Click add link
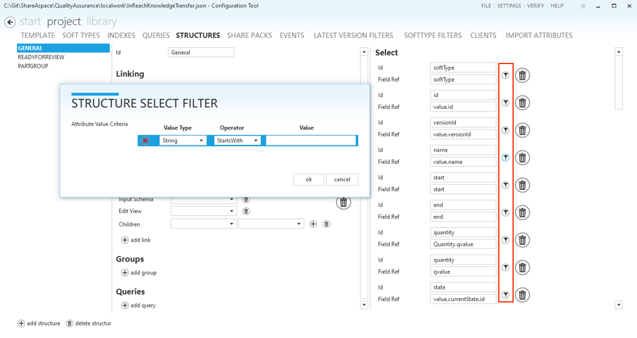Screen dimensions: 637x338 tap(136, 240)
